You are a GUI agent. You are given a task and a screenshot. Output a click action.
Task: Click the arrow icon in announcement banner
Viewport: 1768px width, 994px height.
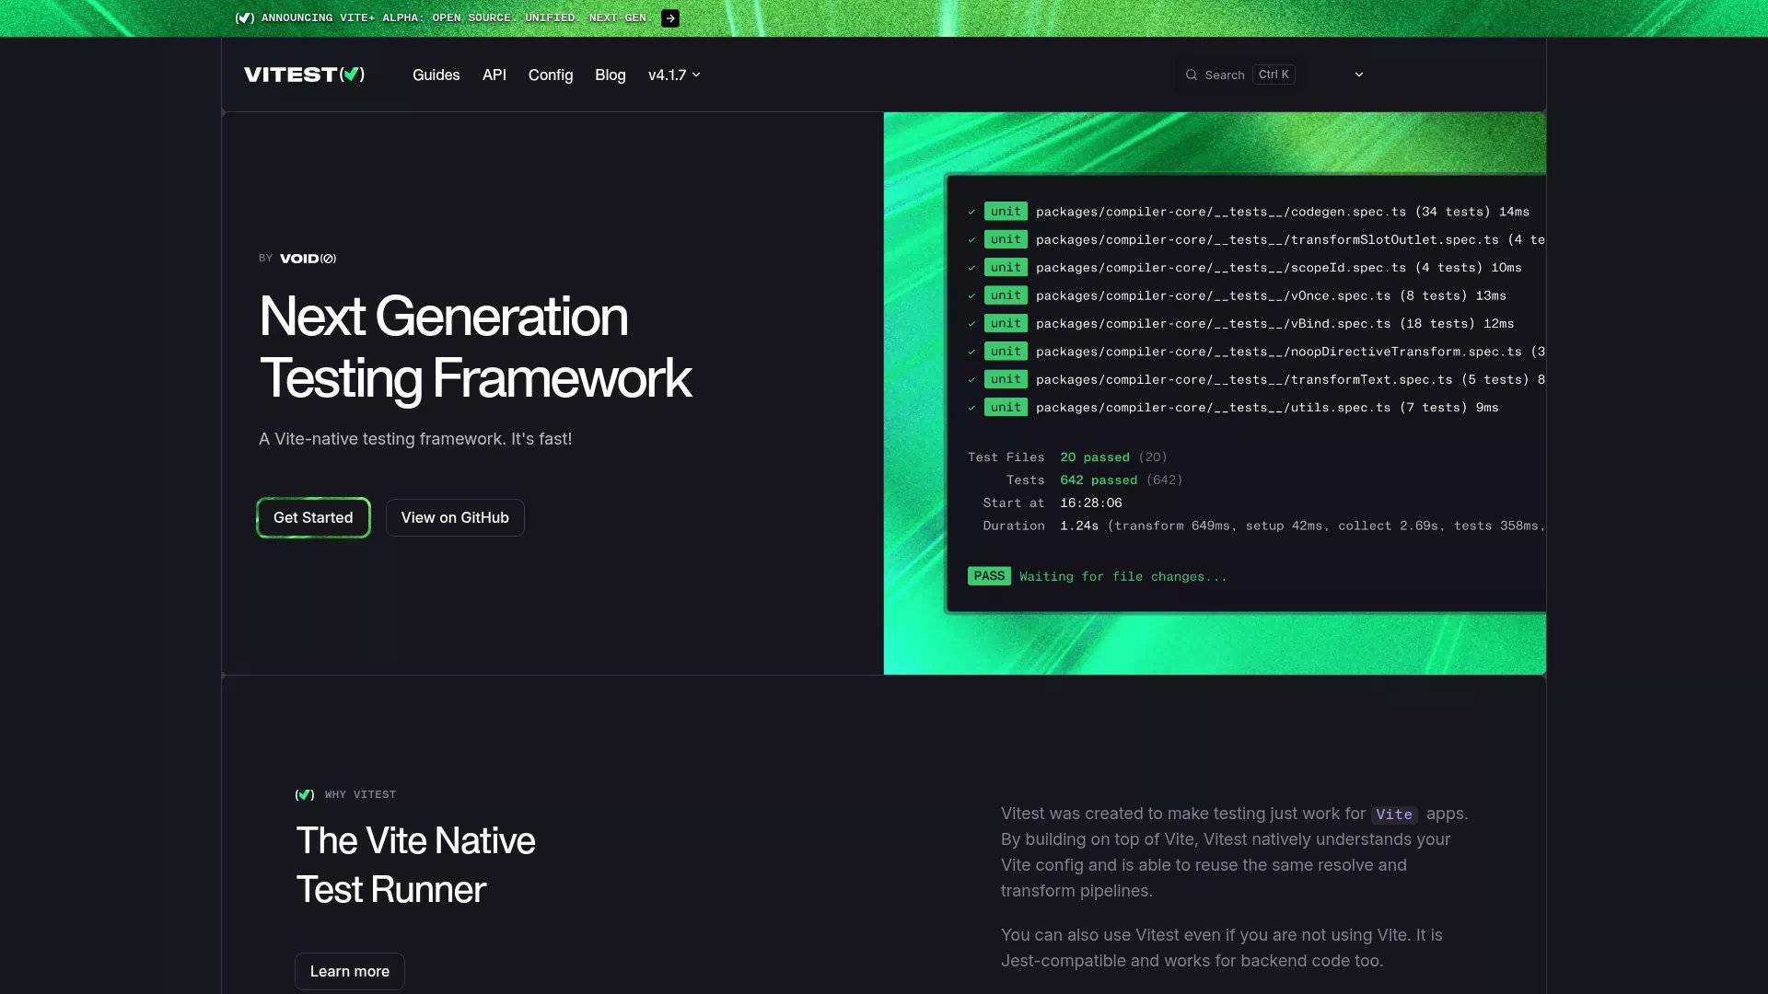pos(670,18)
